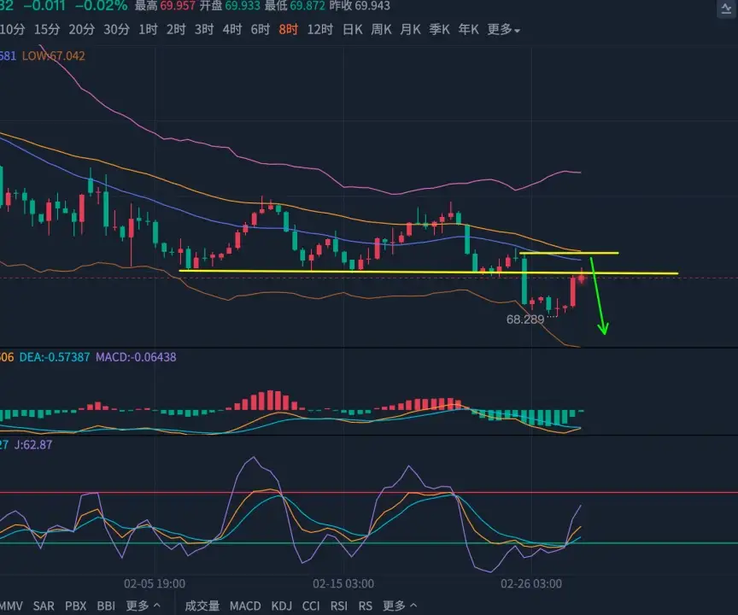The height and width of the screenshot is (615, 738).
Task: Select the 3时 timeframe
Action: [204, 30]
